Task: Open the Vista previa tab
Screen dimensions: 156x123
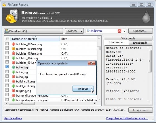Action: (x=128, y=38)
